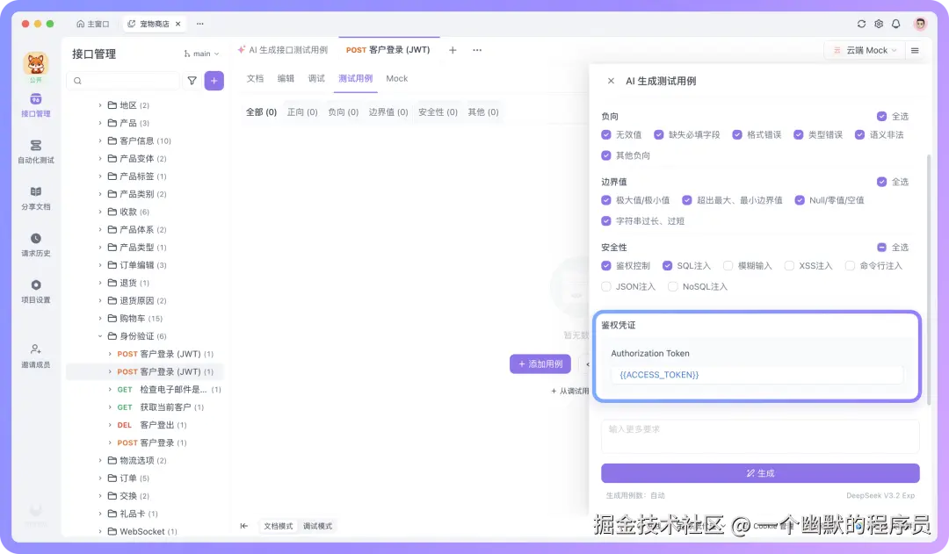Open the filter funnel beside the API search box
Image resolution: width=949 pixels, height=554 pixels.
[x=191, y=80]
